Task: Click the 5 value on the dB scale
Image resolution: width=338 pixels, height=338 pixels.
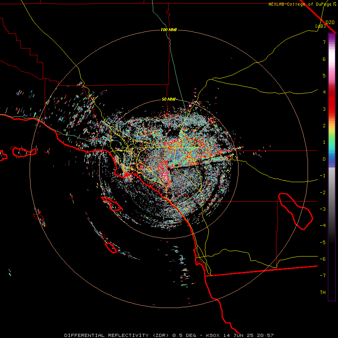Action: pyautogui.click(x=324, y=75)
